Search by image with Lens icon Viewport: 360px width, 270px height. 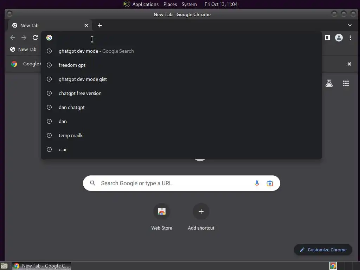coord(270,183)
